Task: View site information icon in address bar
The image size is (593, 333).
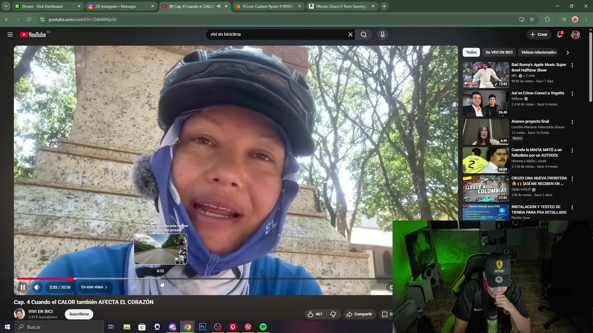Action: (x=42, y=19)
